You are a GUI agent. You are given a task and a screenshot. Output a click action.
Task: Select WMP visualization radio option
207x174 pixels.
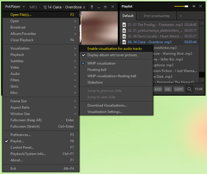[x=116, y=63]
